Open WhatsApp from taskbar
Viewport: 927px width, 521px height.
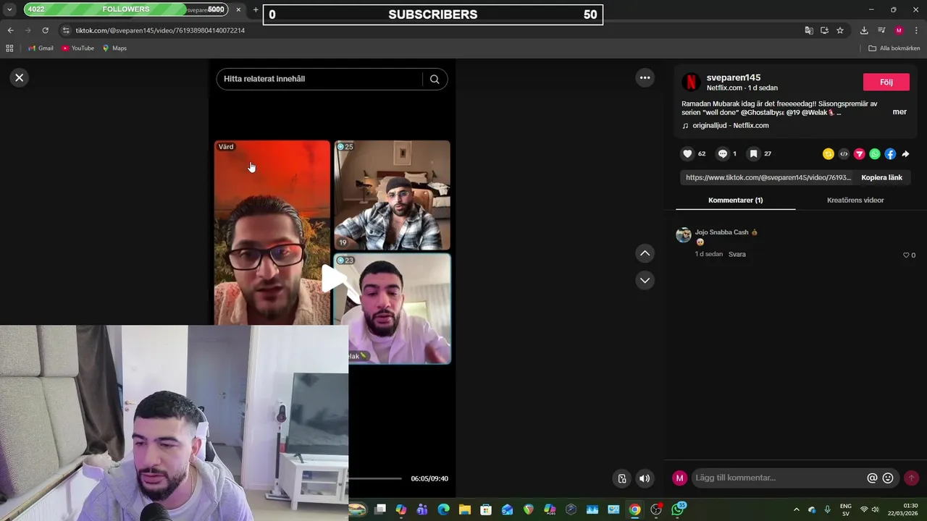(x=678, y=509)
